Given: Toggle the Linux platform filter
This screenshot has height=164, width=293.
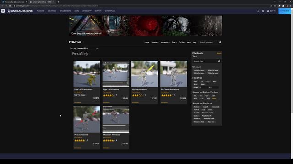Looking at the screenshot, I should click(x=210, y=110).
